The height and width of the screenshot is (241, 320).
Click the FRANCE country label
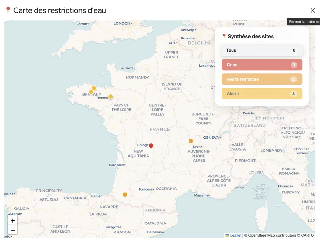pos(160,129)
